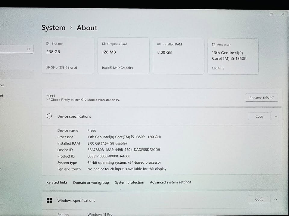Image resolution: width=289 pixels, height=216 pixels.
Task: Click the Windows 11 Pro edition value
Action: click(100, 214)
